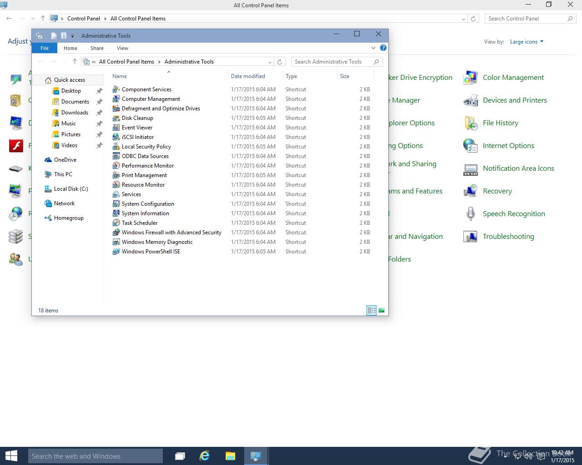This screenshot has height=465, width=582.
Task: Click the Help question mark icon
Action: click(x=383, y=48)
